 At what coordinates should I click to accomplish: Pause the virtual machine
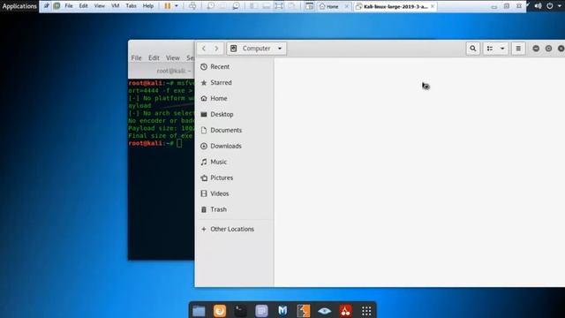point(168,6)
